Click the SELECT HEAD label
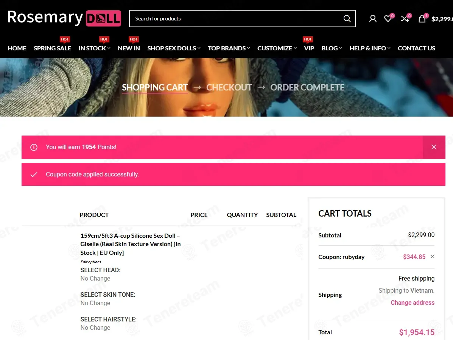The image size is (453, 340). tap(100, 270)
